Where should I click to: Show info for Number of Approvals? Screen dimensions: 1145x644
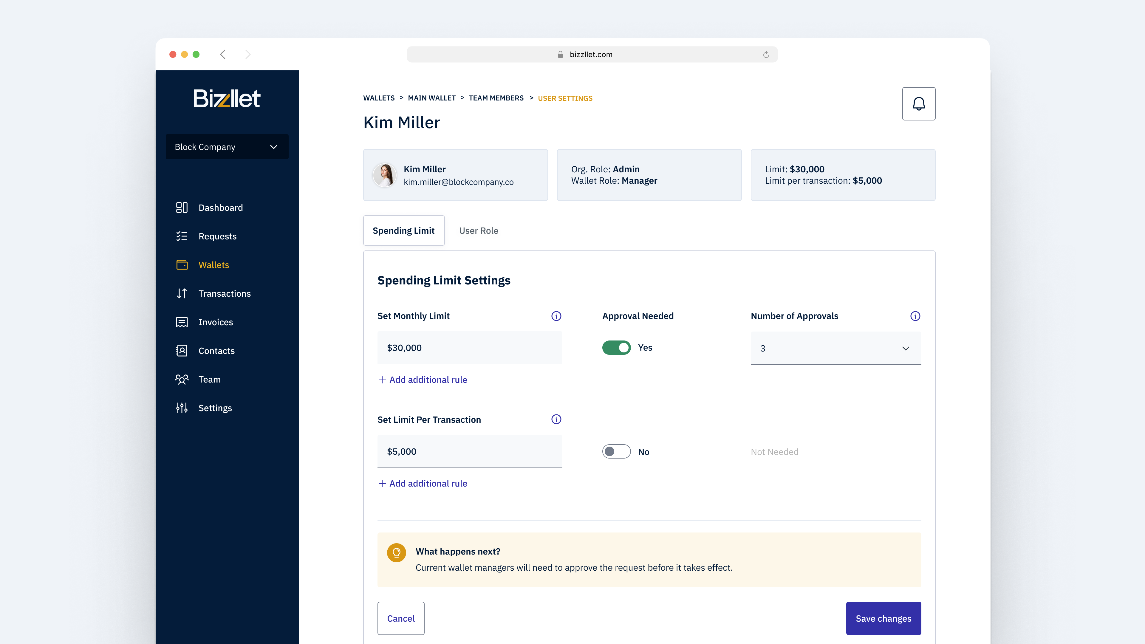click(915, 316)
